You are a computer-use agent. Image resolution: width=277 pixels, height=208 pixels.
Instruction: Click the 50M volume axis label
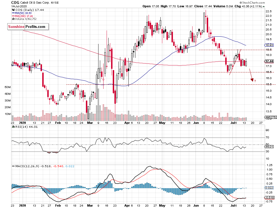click(x=8, y=87)
